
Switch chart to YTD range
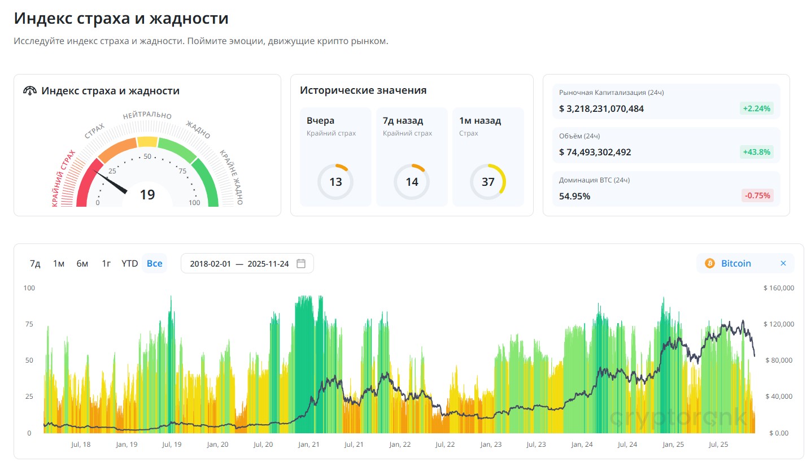[x=130, y=263]
